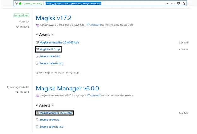Download Magisk-v17.2.zip
Viewport: 197px width, 134px height.
(49, 50)
